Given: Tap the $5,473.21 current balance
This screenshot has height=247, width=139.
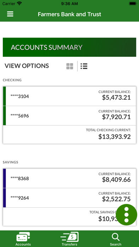Looking at the screenshot, I should (116, 98).
